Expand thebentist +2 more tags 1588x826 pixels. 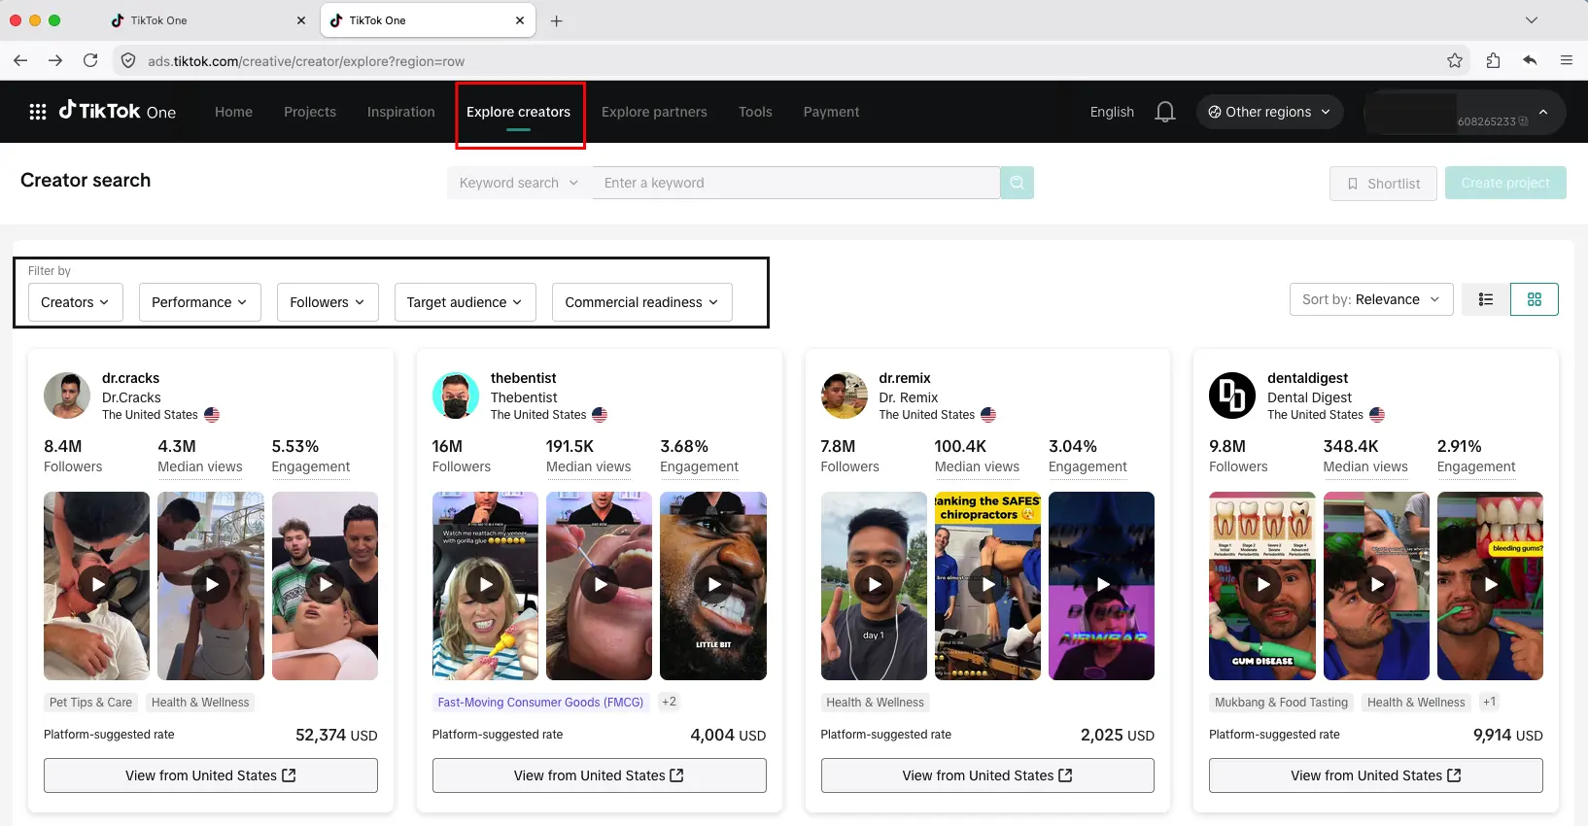(x=669, y=702)
